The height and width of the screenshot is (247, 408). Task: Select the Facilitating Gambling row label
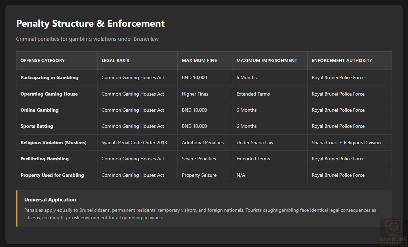click(x=44, y=159)
